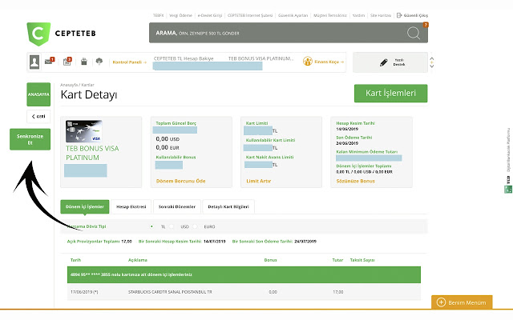Viewport: 513px width, 320px height.
Task: Click the TEB Dijital Bankacılık side icon
Action: [x=508, y=189]
